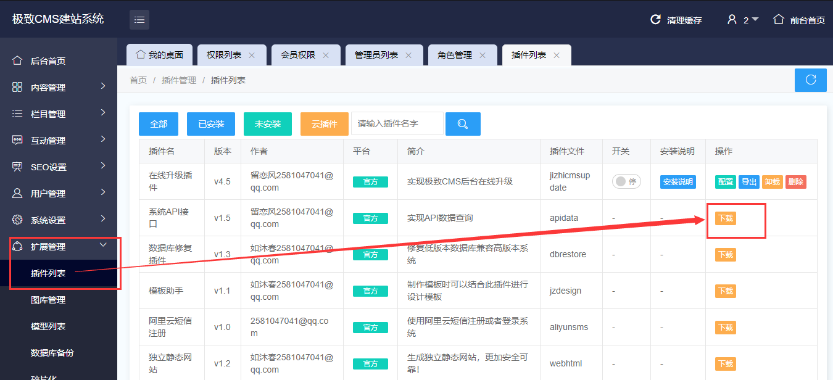Click the refresh icon for 清理缓存
The height and width of the screenshot is (380, 833).
click(656, 20)
